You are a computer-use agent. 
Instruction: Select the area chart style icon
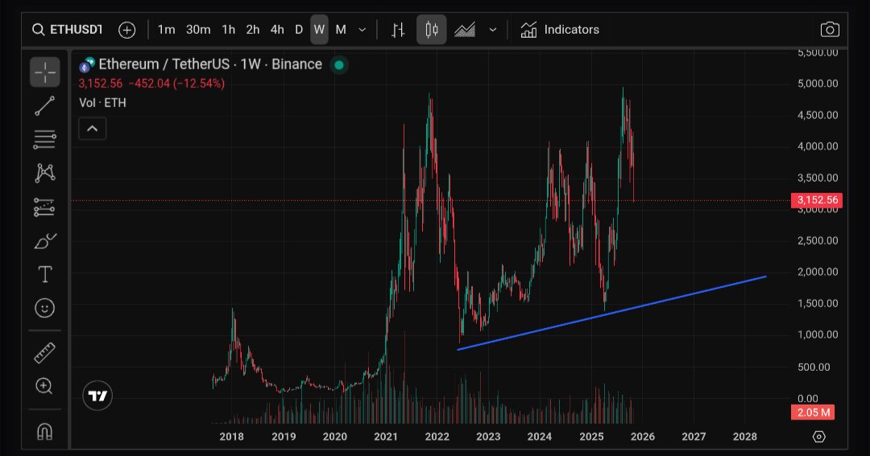[x=465, y=30]
